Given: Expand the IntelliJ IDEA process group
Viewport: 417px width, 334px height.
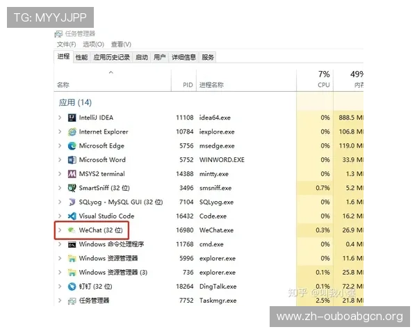Looking at the screenshot, I should 60,118.
